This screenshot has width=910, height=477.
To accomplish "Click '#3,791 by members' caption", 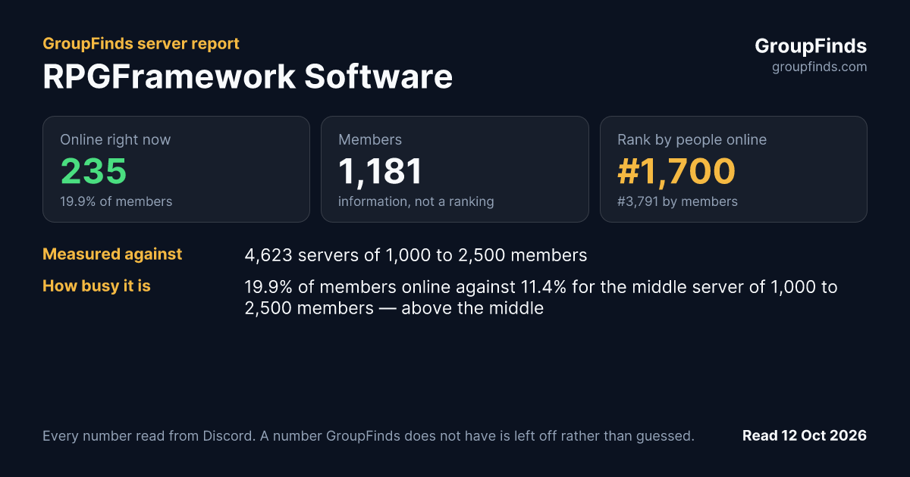I will pos(677,201).
